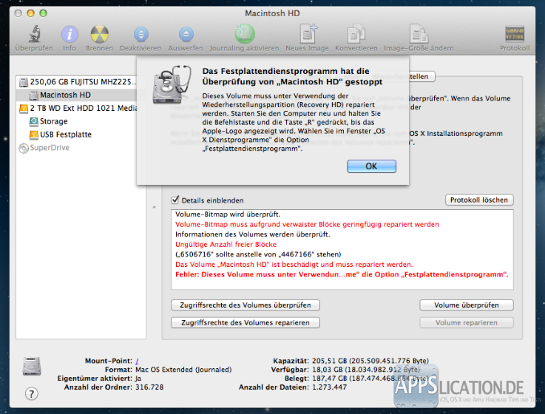Click the Volume reparieren button
Viewport: 545px width, 414px height.
[x=467, y=322]
